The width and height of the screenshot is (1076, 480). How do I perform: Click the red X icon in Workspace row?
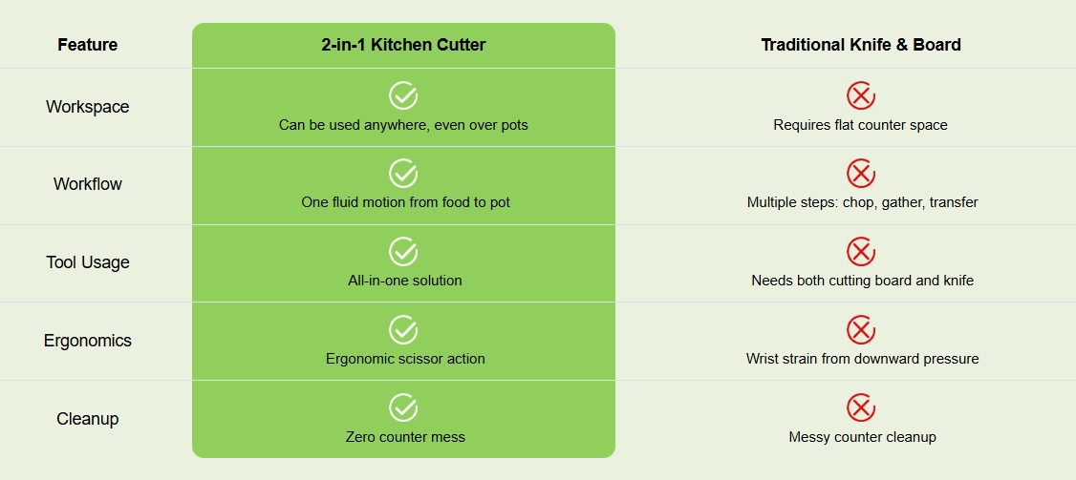(861, 95)
